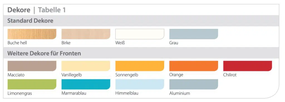
Task: Select the Himmelblau light blue swatch
Action: pyautogui.click(x=140, y=84)
